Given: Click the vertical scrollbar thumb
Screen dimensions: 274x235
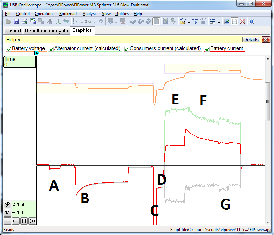Looking at the screenshot, I should (268, 102).
